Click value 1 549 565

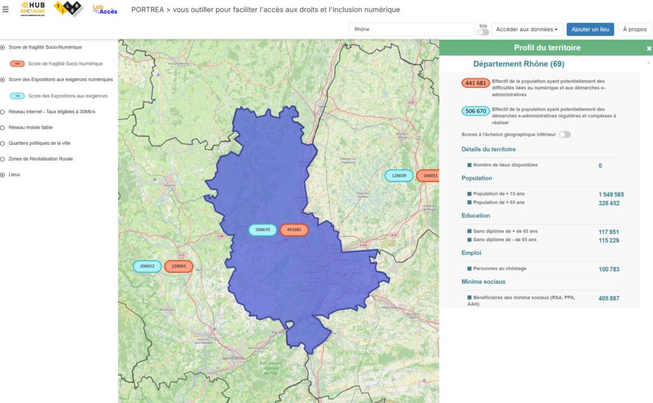[612, 194]
